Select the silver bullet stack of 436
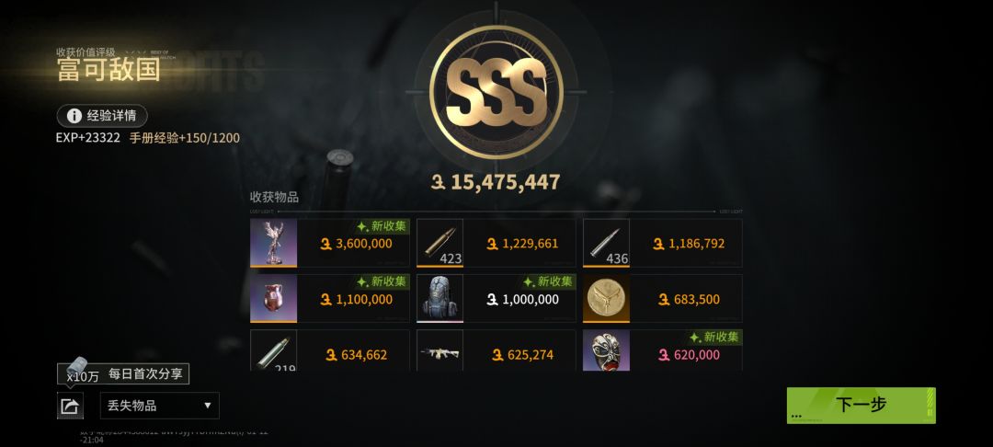Viewport: 993px width, 447px height. (x=606, y=243)
